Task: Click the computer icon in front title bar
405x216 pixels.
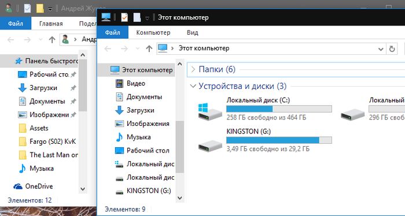Action: tap(106, 17)
